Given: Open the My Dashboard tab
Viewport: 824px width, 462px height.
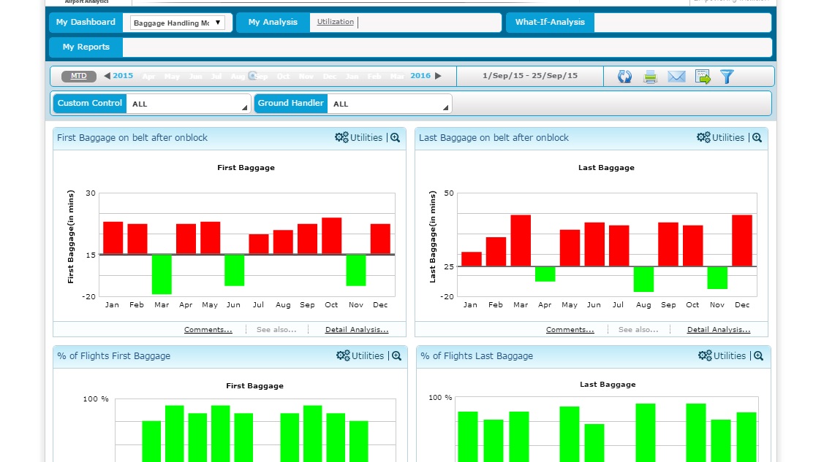Looking at the screenshot, I should click(x=86, y=22).
